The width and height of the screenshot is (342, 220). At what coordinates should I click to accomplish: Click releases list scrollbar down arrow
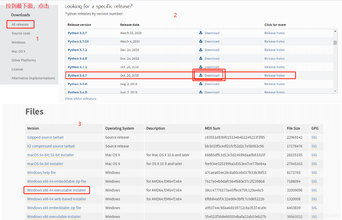pyautogui.click(x=335, y=91)
